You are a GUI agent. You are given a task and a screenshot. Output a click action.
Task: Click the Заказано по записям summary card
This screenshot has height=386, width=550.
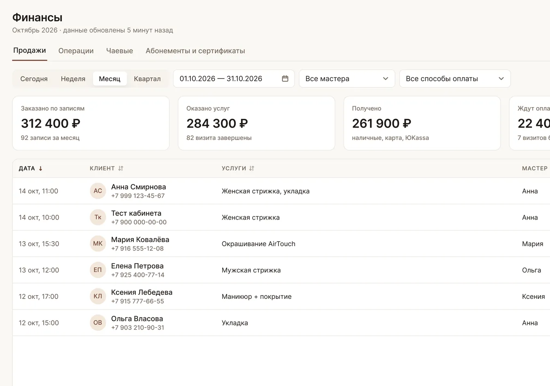coord(91,123)
